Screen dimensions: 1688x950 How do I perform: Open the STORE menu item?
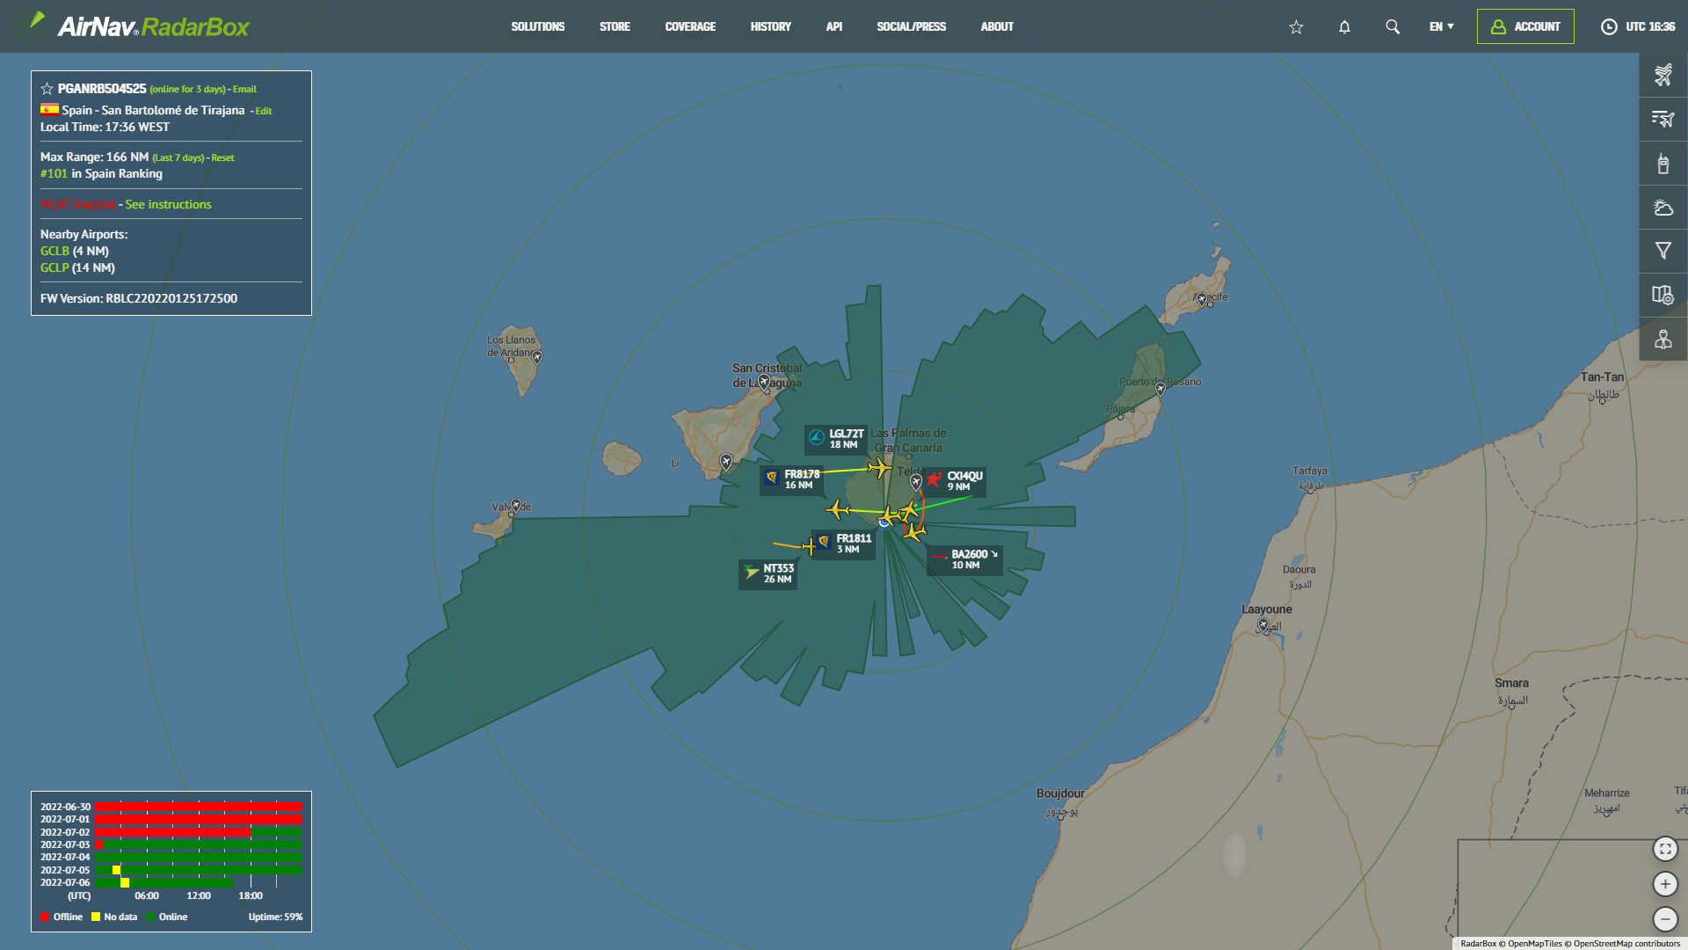tap(615, 27)
